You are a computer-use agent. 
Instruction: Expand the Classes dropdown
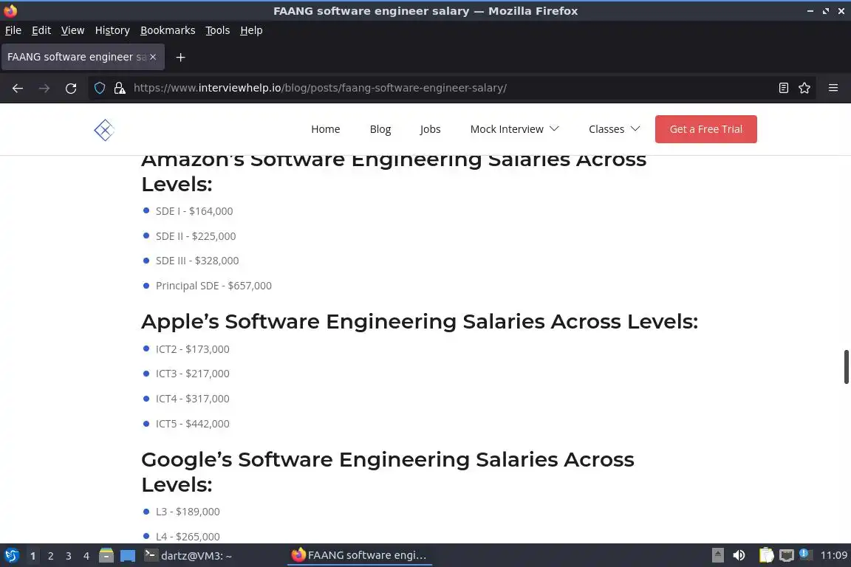click(615, 129)
